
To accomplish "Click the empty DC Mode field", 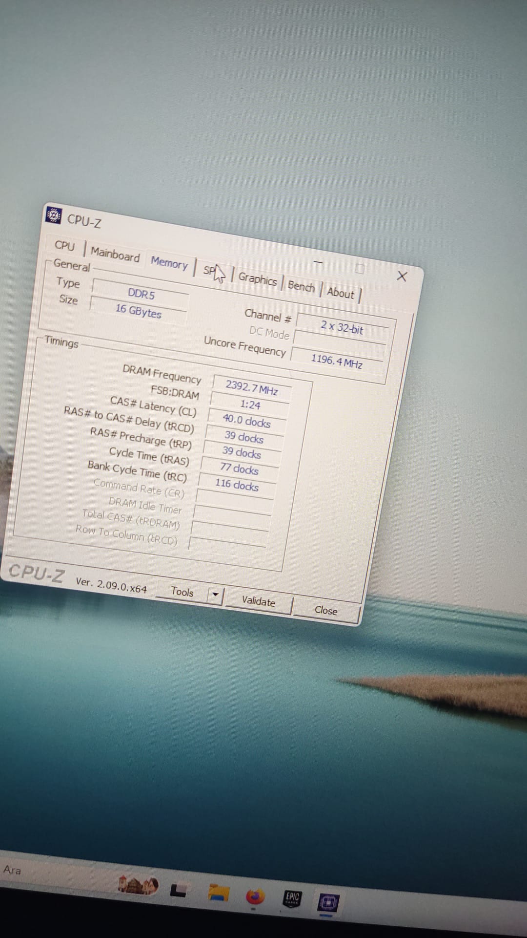I will click(x=340, y=344).
